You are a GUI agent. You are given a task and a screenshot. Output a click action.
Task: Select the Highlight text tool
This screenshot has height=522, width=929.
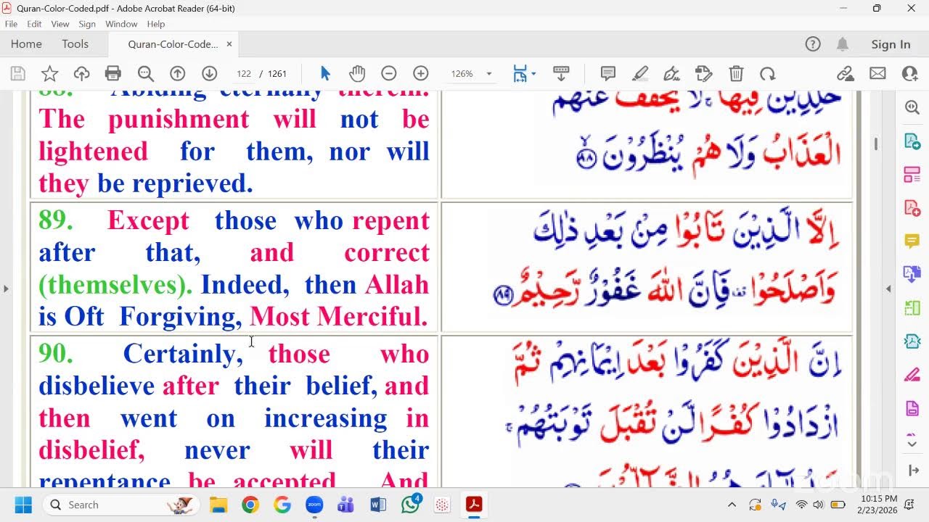[x=640, y=73]
